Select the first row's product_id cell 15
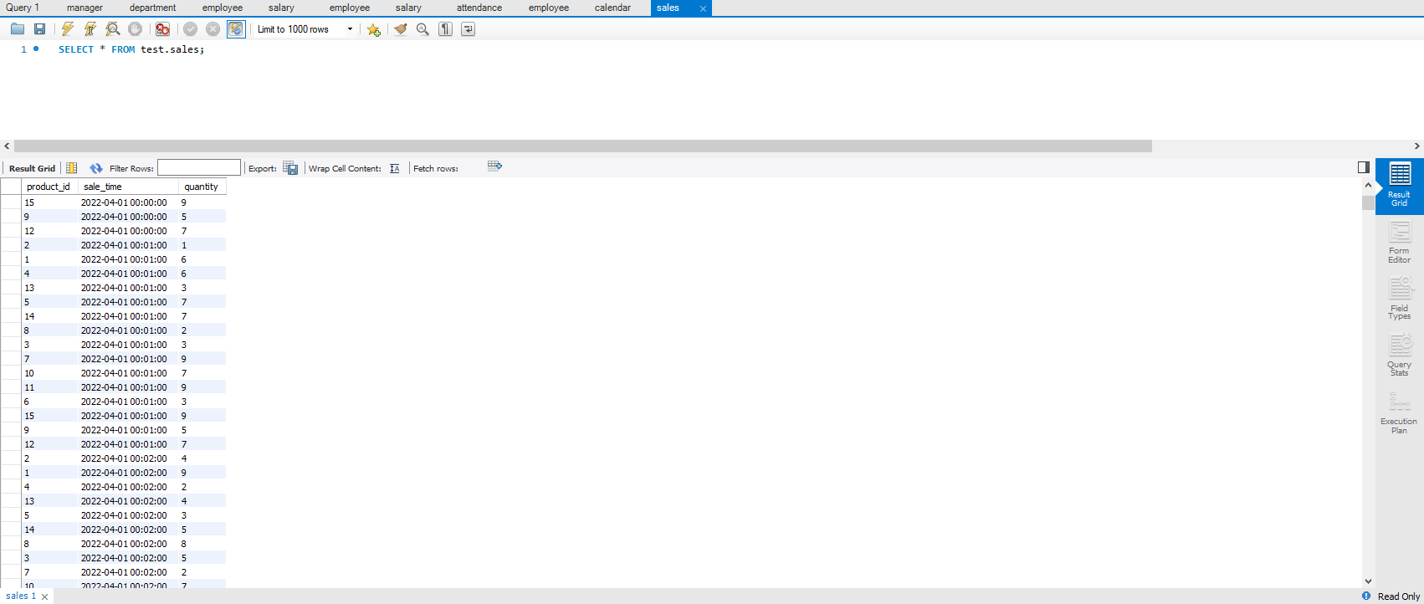The image size is (1424, 604). click(x=50, y=202)
